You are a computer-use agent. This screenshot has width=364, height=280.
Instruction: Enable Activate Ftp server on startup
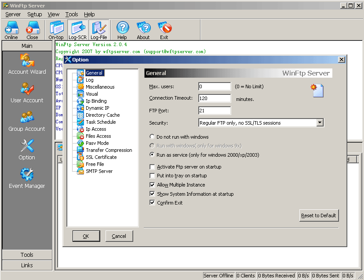153,167
